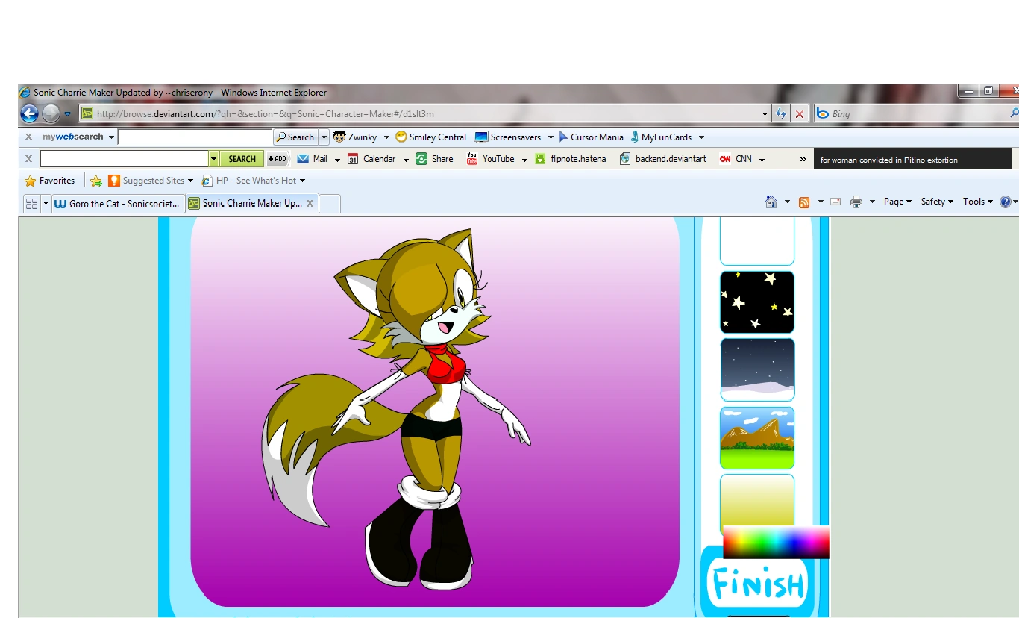
Task: Open the Safety menu
Action: (937, 202)
